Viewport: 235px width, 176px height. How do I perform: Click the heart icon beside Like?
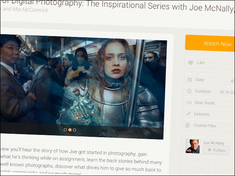(x=190, y=63)
